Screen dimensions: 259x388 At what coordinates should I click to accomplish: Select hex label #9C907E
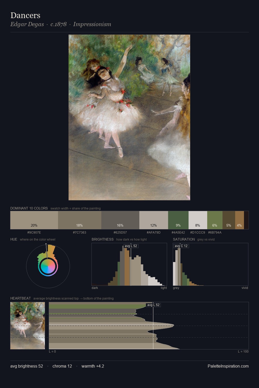[34, 233]
